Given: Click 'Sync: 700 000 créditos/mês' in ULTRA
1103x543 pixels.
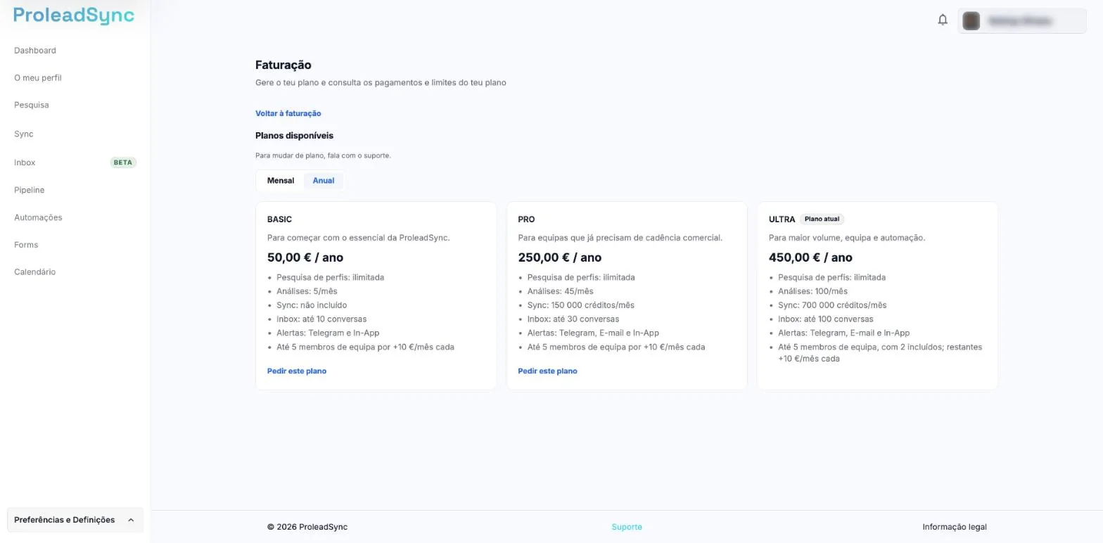Looking at the screenshot, I should 832,306.
